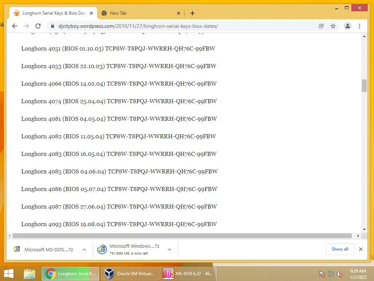Viewport: 374px width, 281px height.
Task: Open Action Center flag tray icon
Action: tap(322, 274)
